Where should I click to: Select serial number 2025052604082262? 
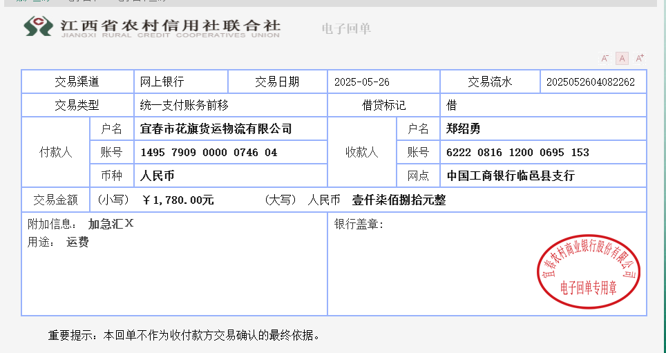[x=591, y=82]
